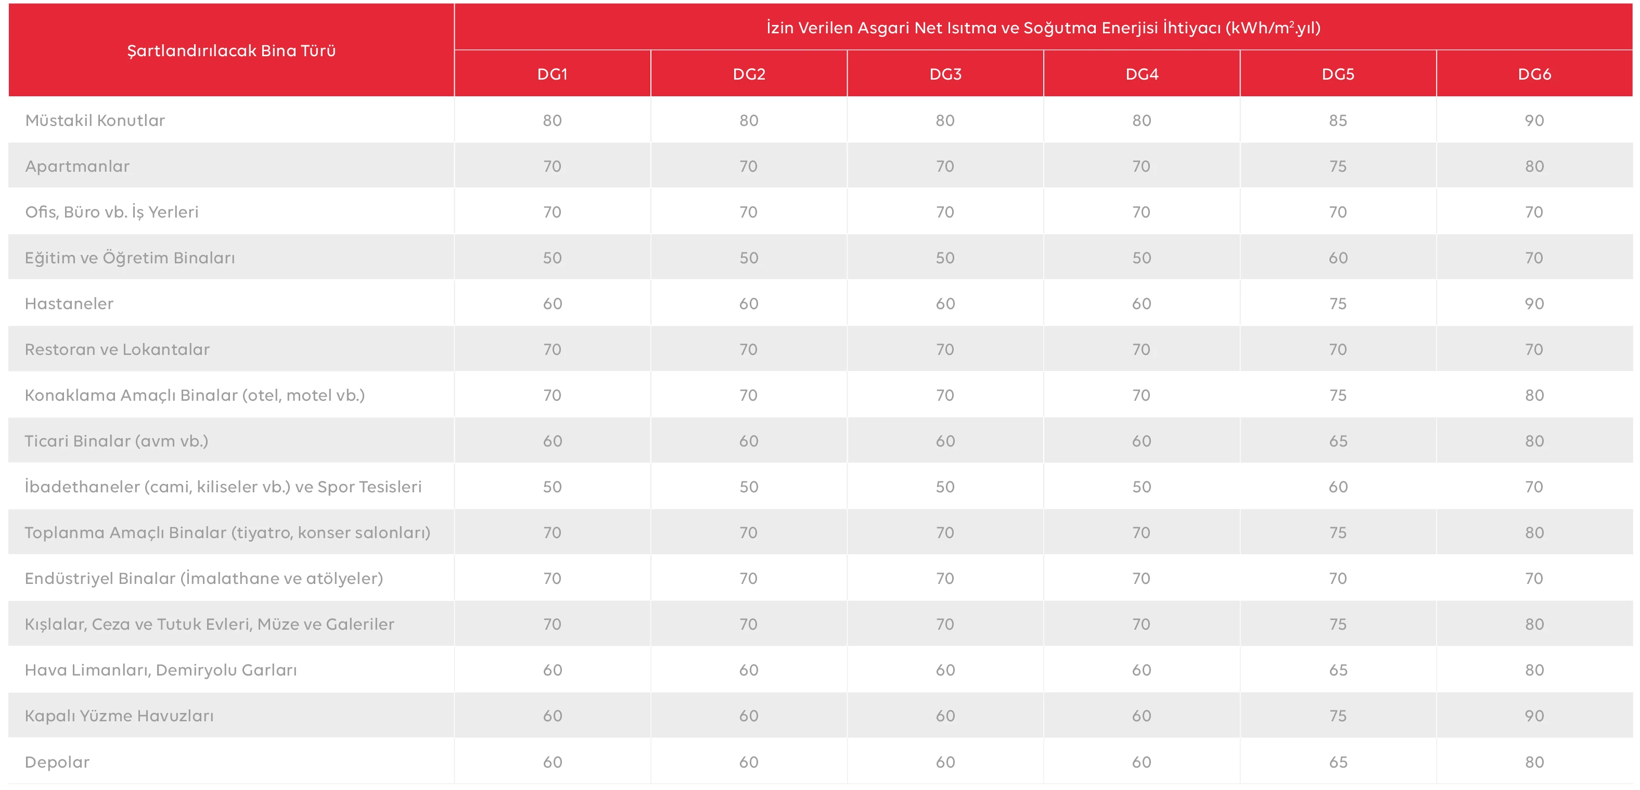Select the Müstakil Konutlar row label
1640x790 pixels.
pyautogui.click(x=95, y=120)
